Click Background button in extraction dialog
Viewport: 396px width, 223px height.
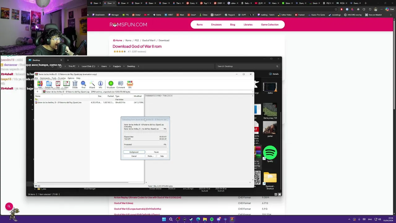pyautogui.click(x=134, y=152)
